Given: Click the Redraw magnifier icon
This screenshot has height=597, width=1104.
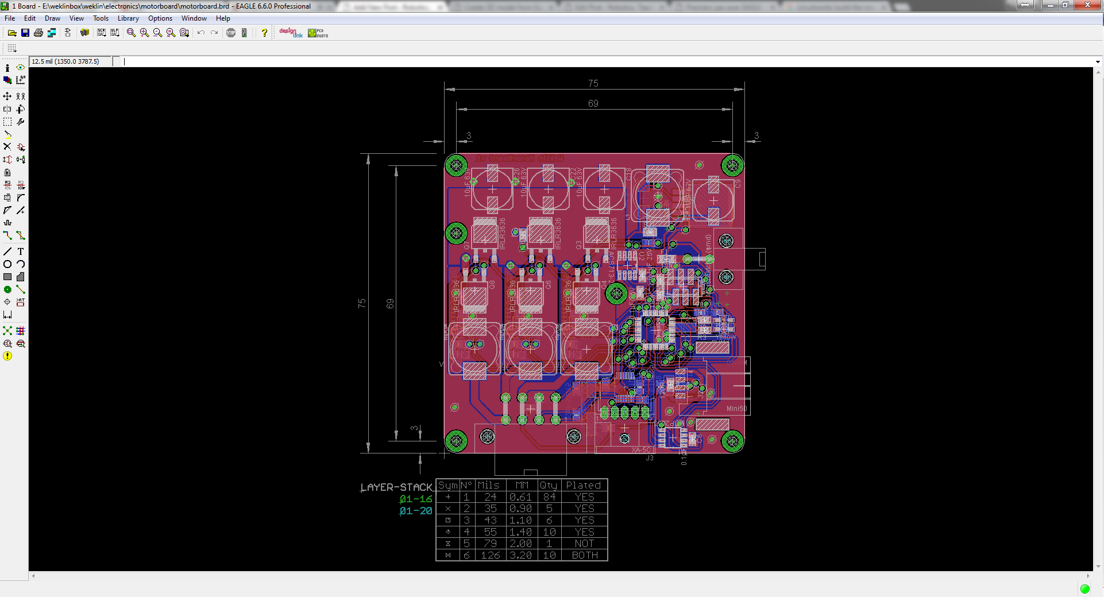Looking at the screenshot, I should click(x=171, y=33).
